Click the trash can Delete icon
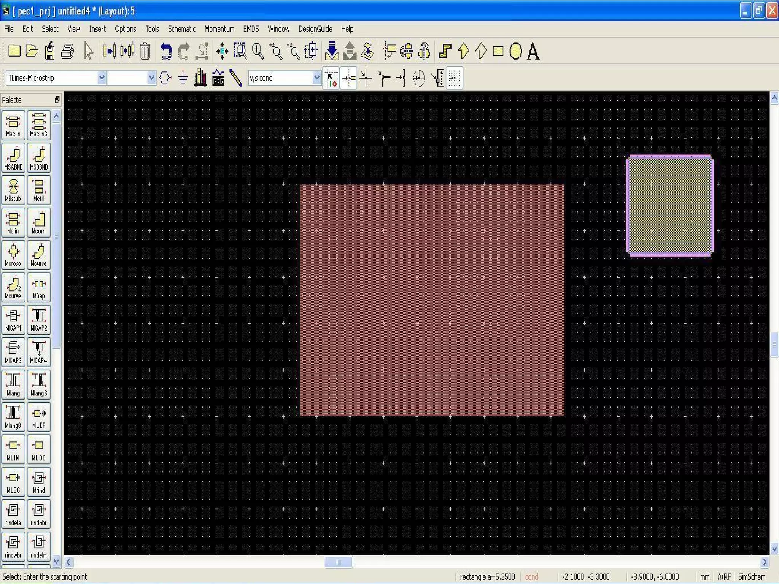Image resolution: width=779 pixels, height=584 pixels. point(145,51)
